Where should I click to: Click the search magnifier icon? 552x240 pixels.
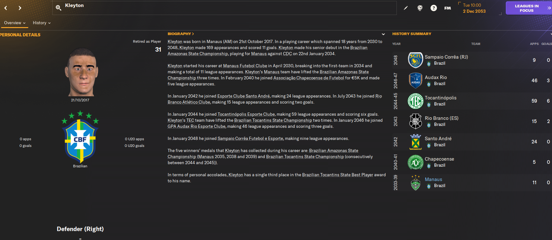click(59, 8)
